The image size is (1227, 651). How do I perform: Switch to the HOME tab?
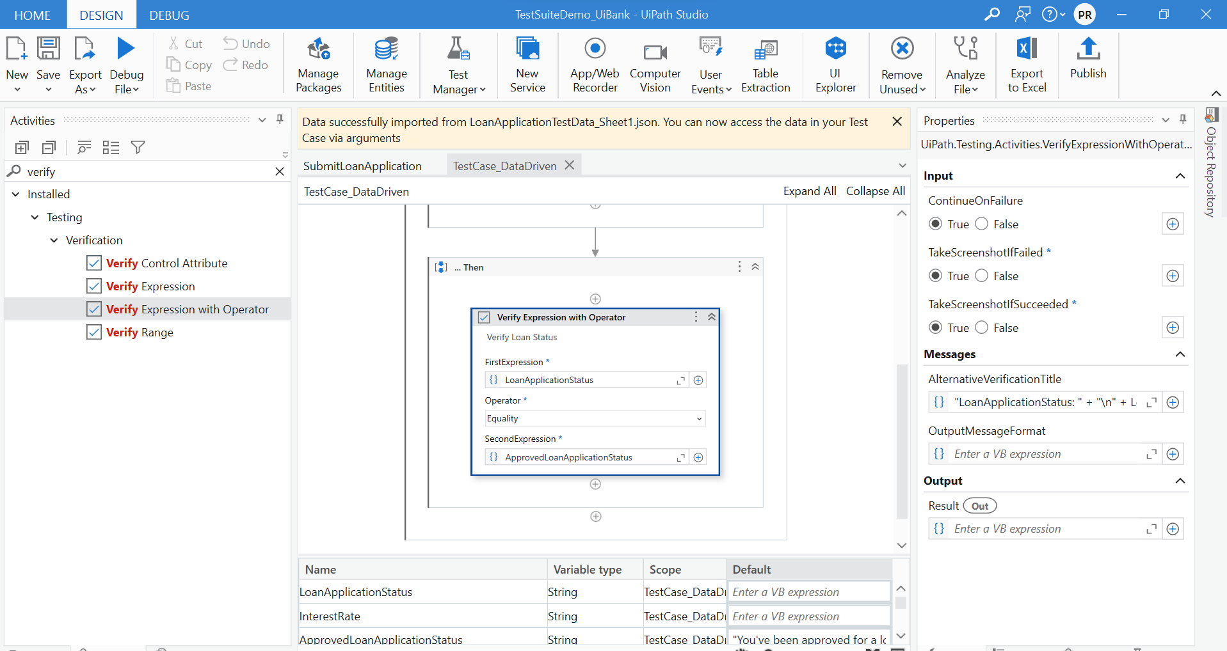click(32, 15)
